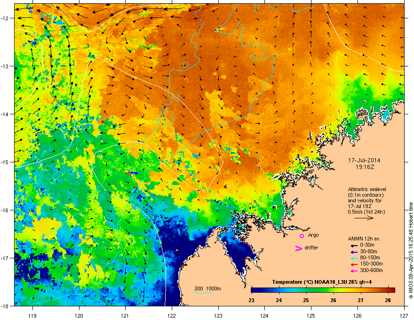Click longitude axis label 123

218,315
